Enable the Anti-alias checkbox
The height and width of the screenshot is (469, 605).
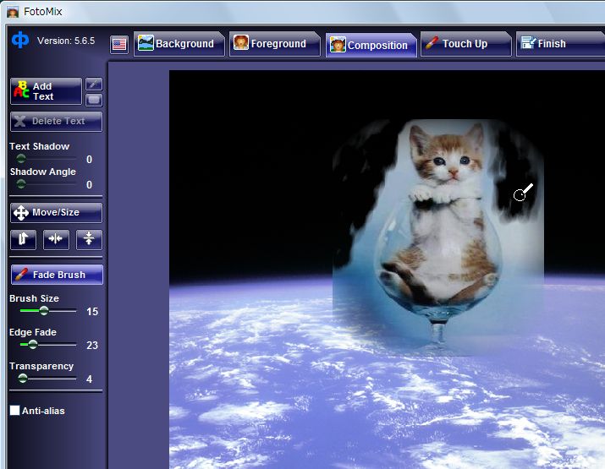click(x=14, y=411)
